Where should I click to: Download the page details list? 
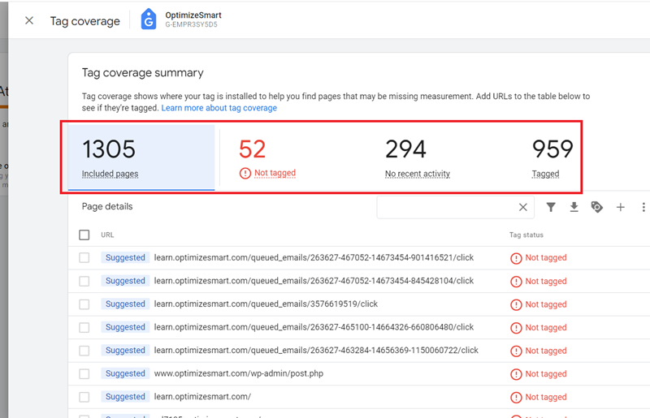(574, 207)
